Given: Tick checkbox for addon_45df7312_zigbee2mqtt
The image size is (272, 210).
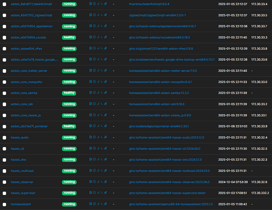Looking at the screenshot, I should (x=4, y=16).
